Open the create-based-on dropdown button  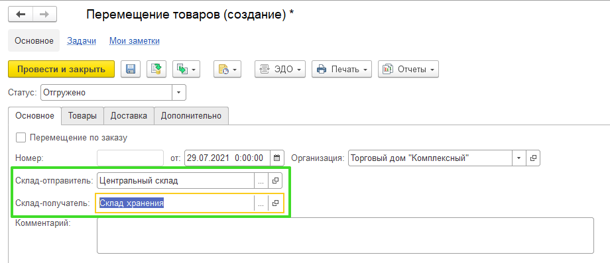tap(186, 69)
